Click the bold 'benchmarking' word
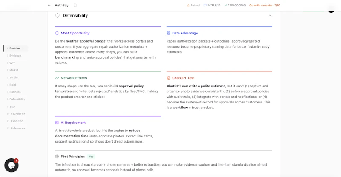341x177 pixels. point(67,57)
